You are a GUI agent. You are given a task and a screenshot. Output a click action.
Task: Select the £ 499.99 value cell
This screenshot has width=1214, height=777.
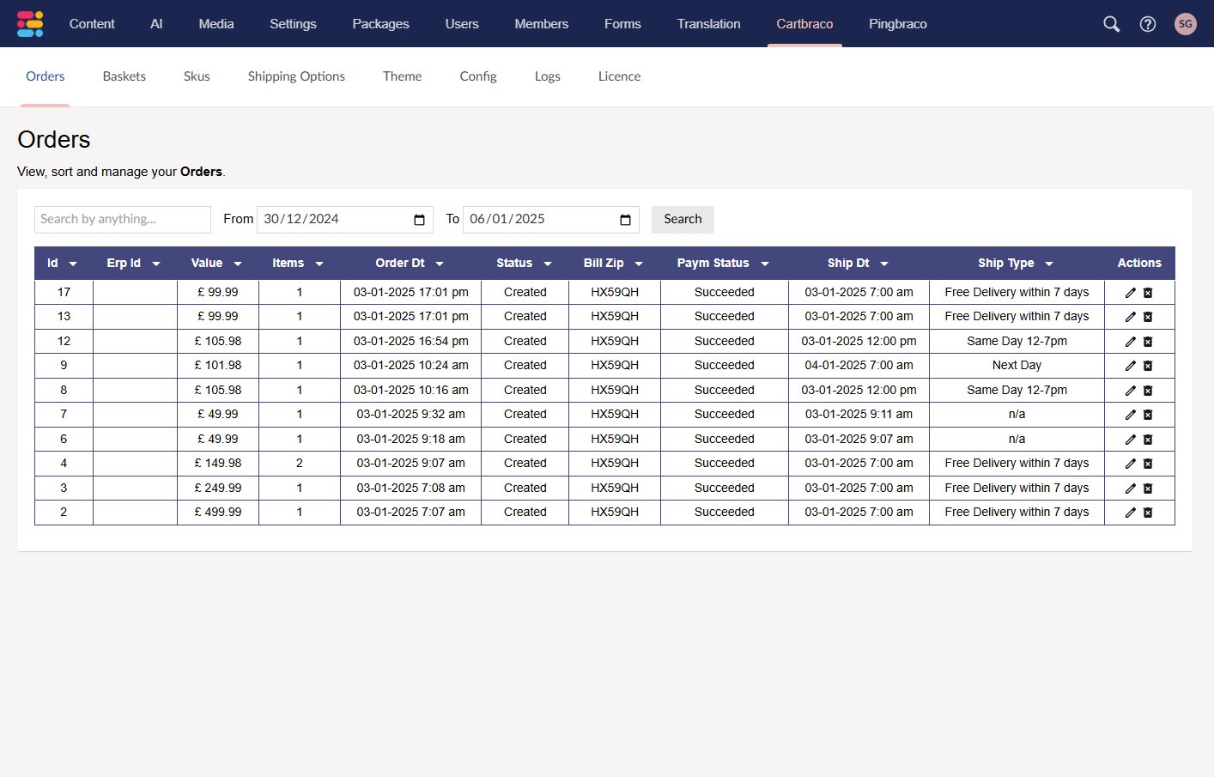218,513
